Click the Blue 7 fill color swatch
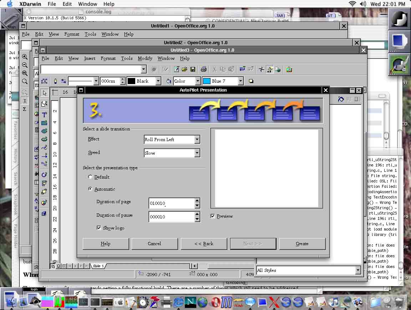Image resolution: width=411 pixels, height=310 pixels. click(x=207, y=81)
